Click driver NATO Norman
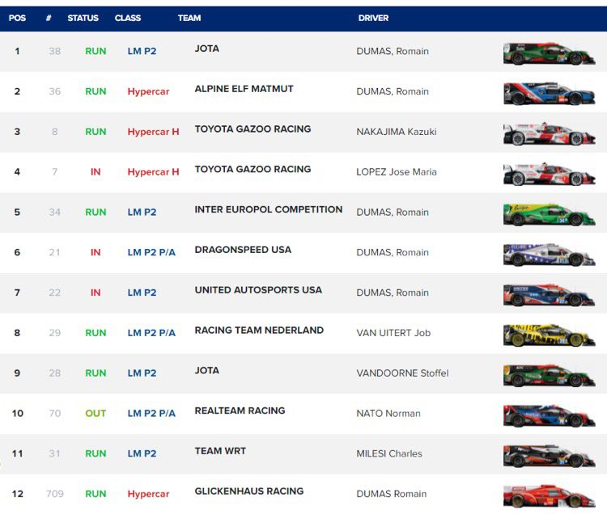Viewport: 607px width, 514px height. coord(388,413)
